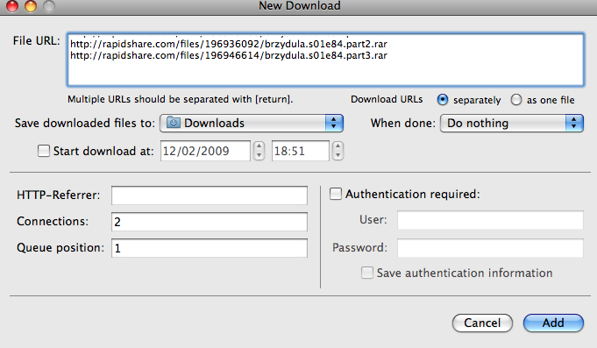Click the red close window button
Image resolution: width=597 pixels, height=348 pixels.
12,6
